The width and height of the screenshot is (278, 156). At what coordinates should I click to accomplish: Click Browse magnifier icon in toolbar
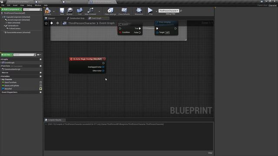[x=69, y=10]
